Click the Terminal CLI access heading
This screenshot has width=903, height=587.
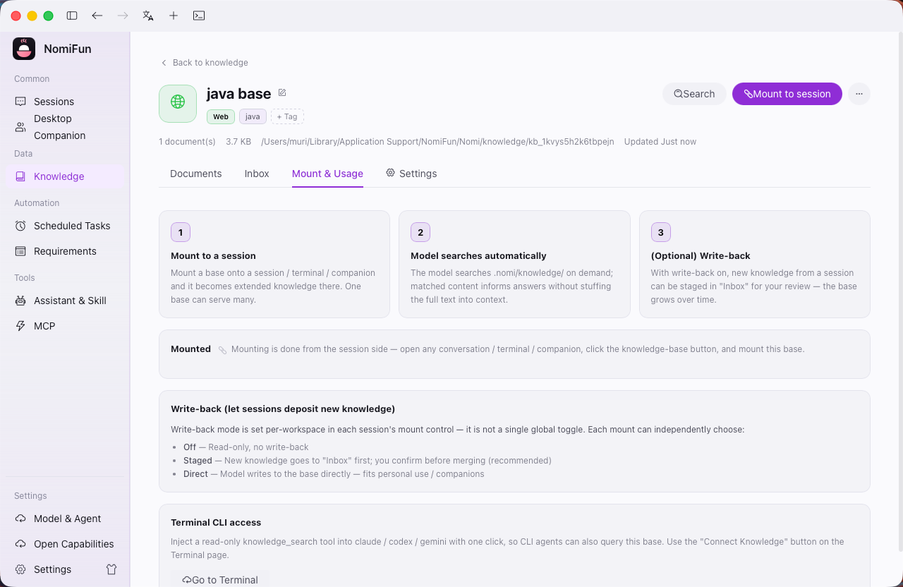coord(216,523)
